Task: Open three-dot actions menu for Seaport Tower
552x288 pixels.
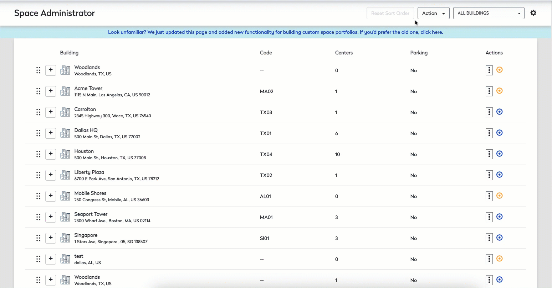Action: (489, 217)
